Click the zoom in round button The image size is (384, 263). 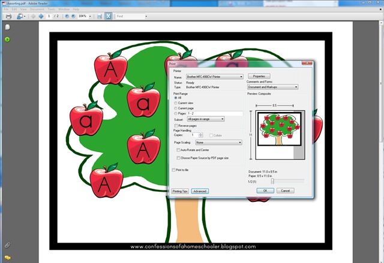coord(73,16)
